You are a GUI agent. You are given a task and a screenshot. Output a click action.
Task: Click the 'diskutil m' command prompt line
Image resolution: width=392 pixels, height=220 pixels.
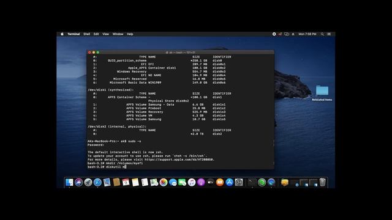(x=107, y=167)
